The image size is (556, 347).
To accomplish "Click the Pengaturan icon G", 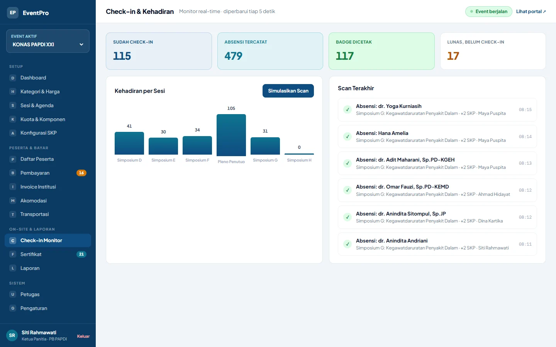I will pyautogui.click(x=13, y=308).
